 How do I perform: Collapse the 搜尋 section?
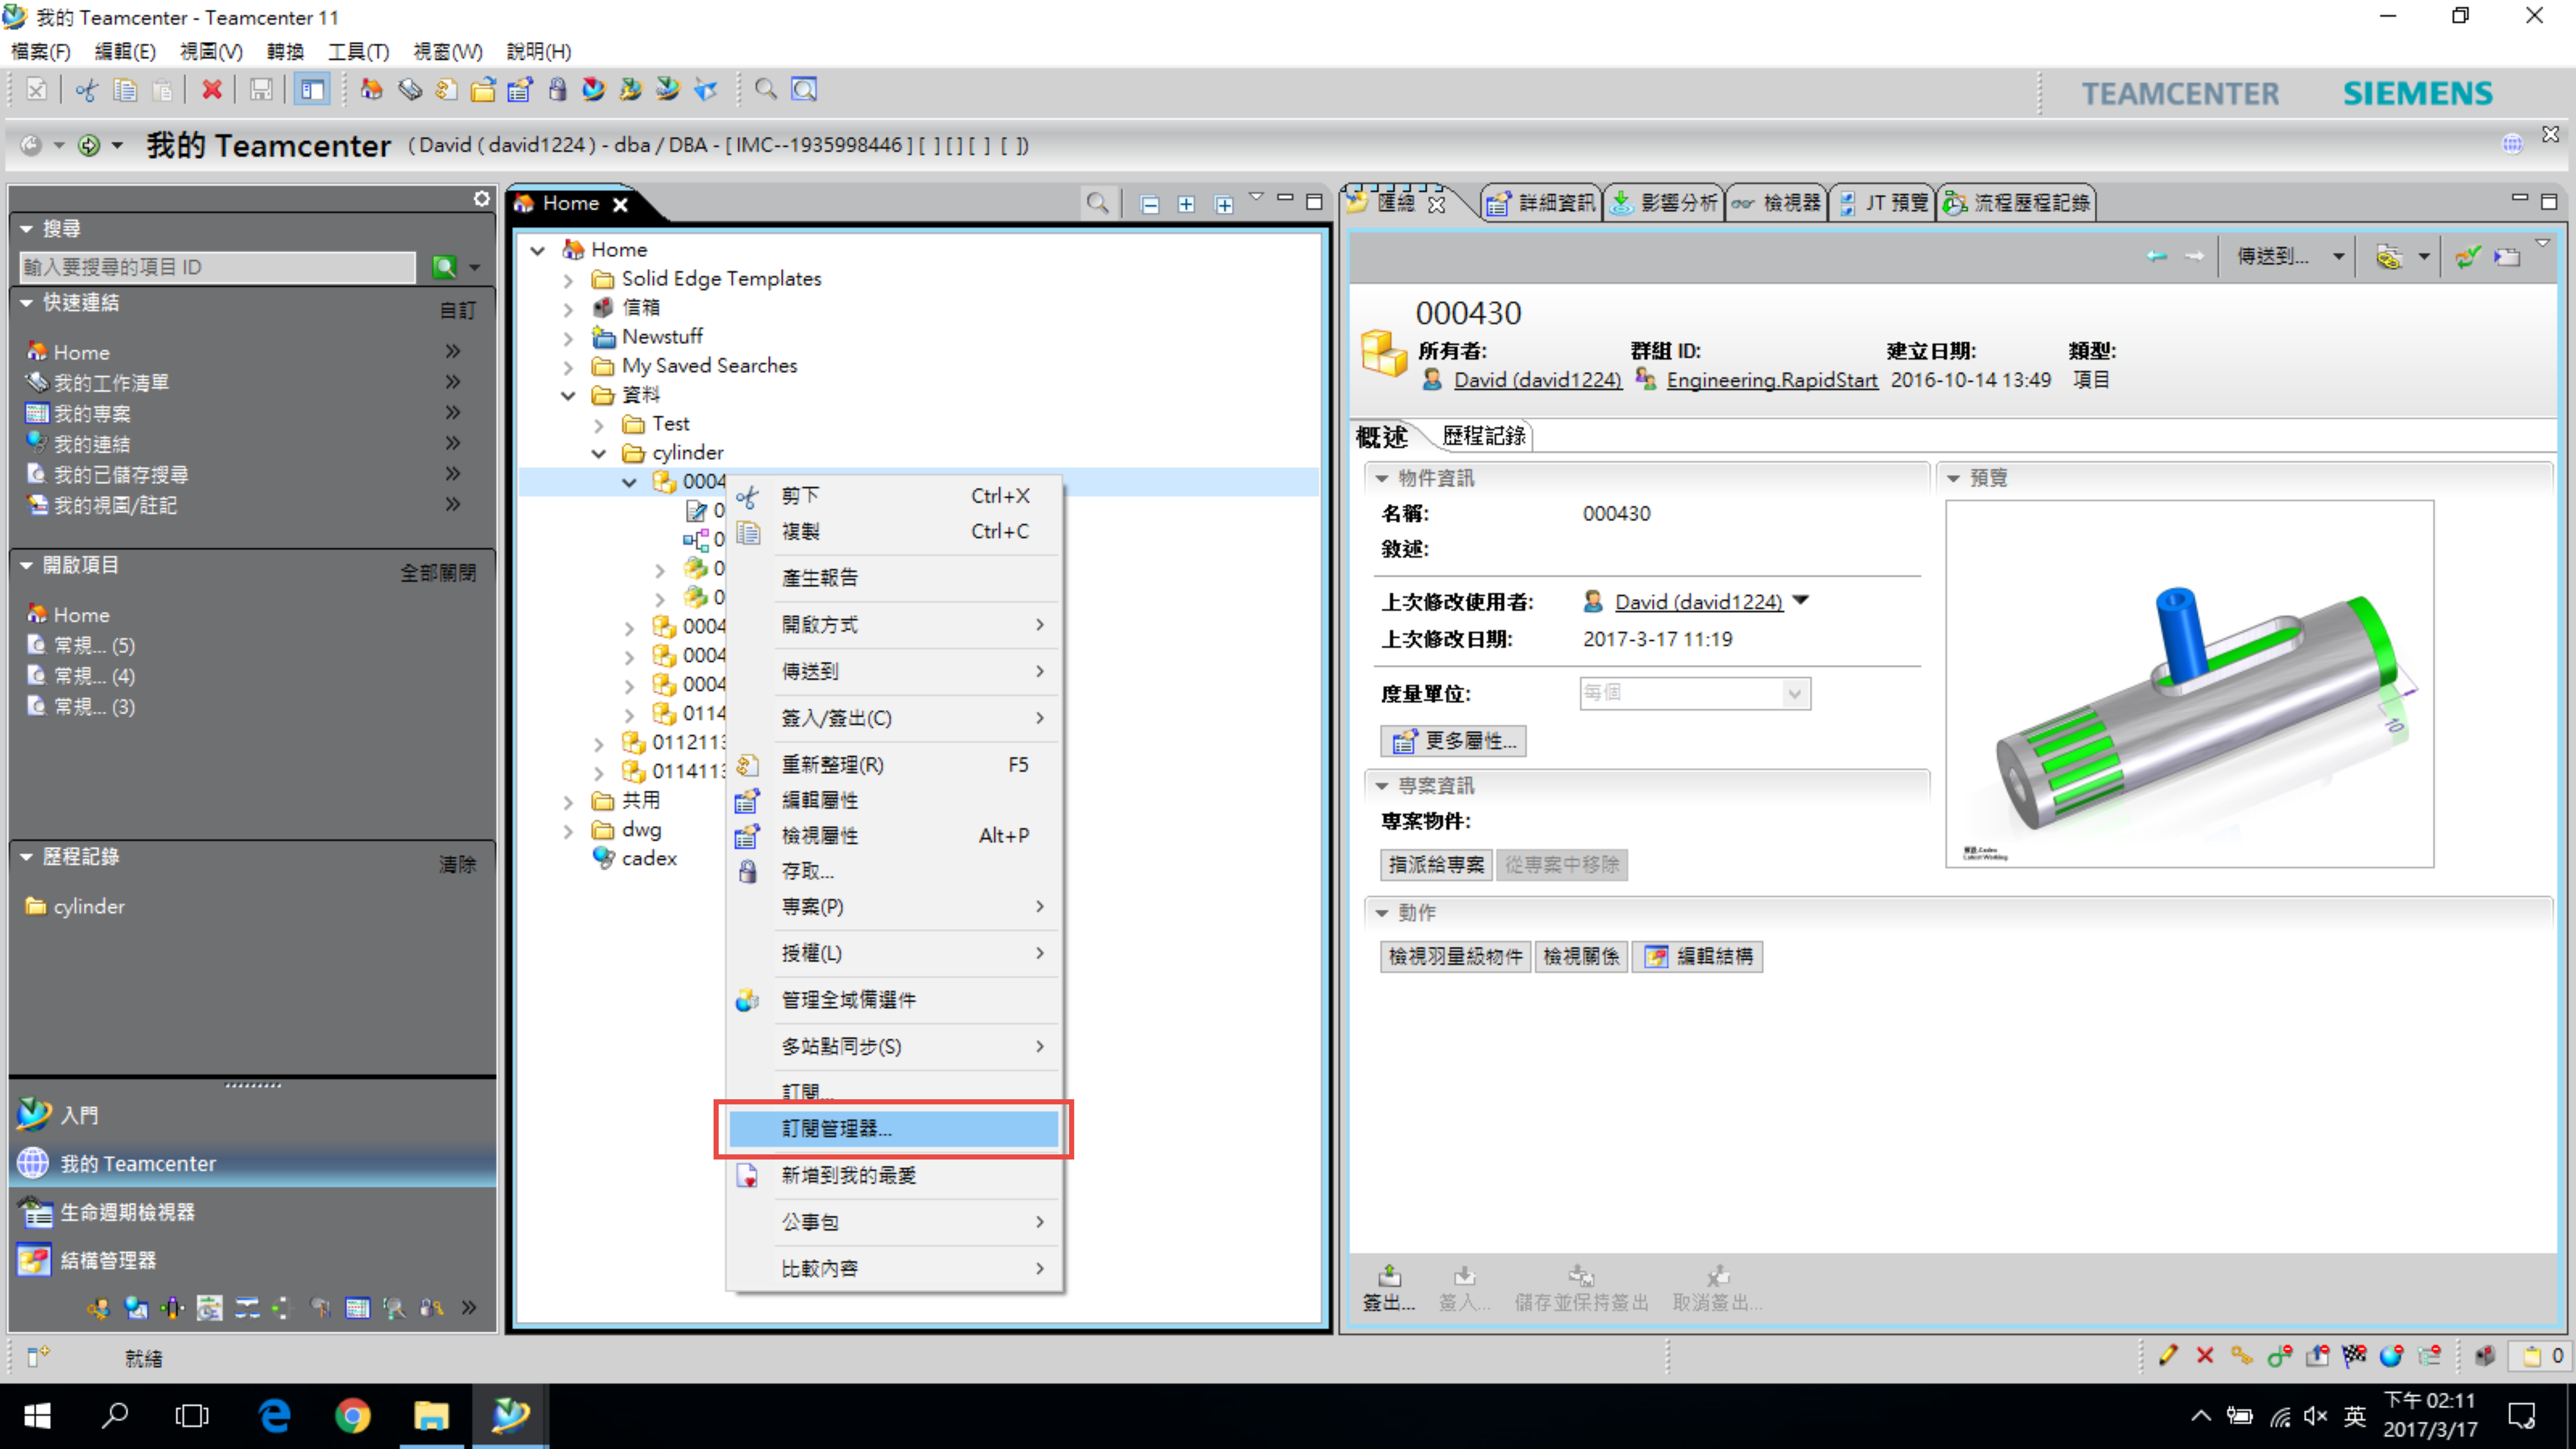tap(27, 229)
